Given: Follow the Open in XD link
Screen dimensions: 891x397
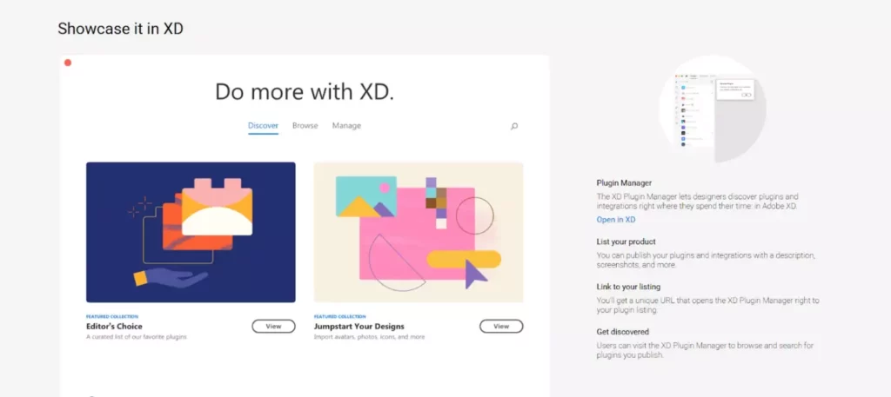Looking at the screenshot, I should tap(616, 220).
